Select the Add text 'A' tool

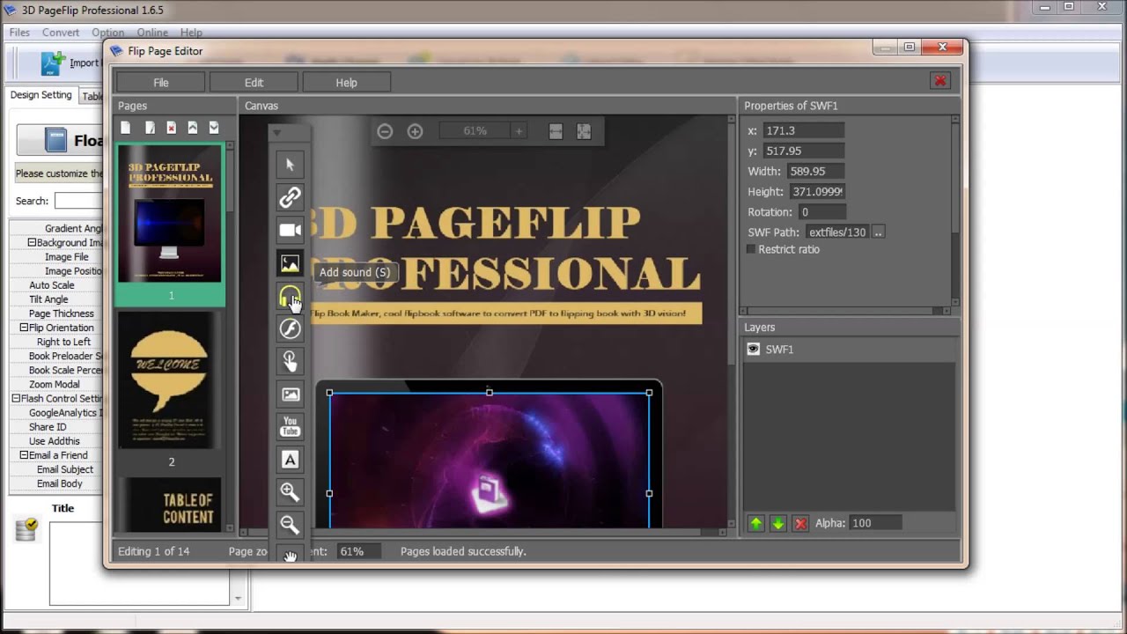pyautogui.click(x=290, y=460)
